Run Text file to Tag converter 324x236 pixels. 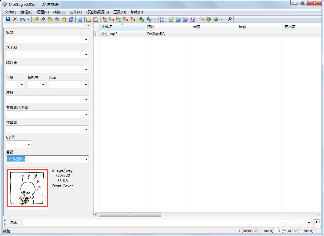[126, 19]
